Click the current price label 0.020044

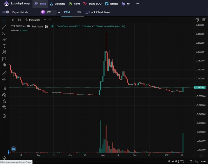(200, 87)
